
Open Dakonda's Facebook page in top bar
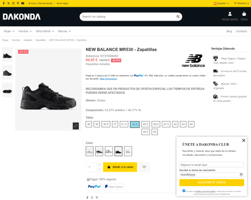point(4,3)
